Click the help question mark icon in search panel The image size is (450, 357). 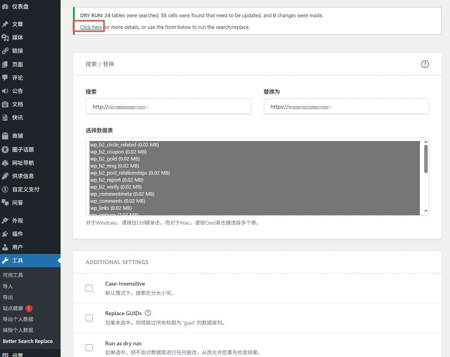tap(425, 64)
